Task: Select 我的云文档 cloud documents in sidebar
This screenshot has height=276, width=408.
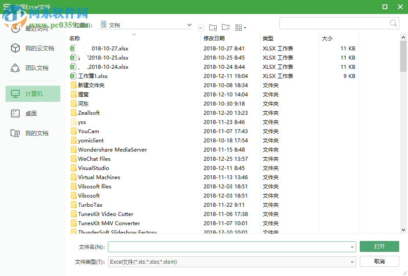Action: (x=33, y=48)
